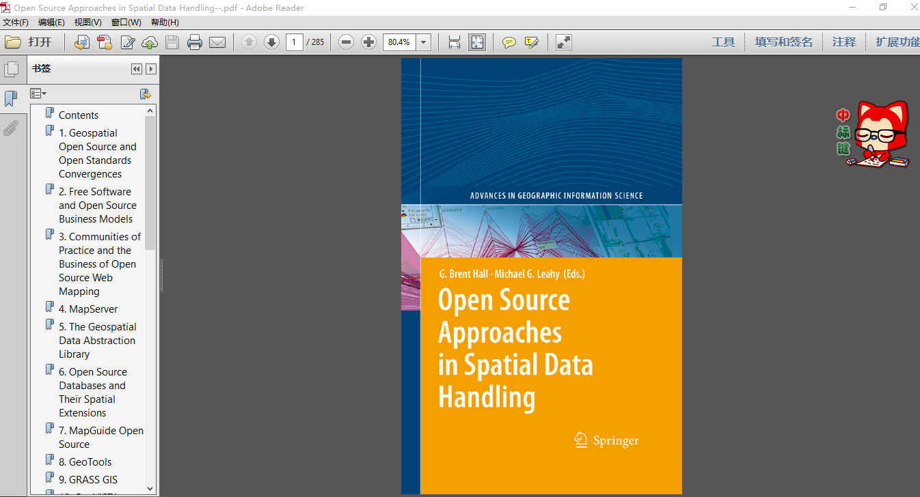Open bookmark 5. Geospatial Data Abstraction Library
Image resolution: width=920 pixels, height=497 pixels.
(97, 340)
